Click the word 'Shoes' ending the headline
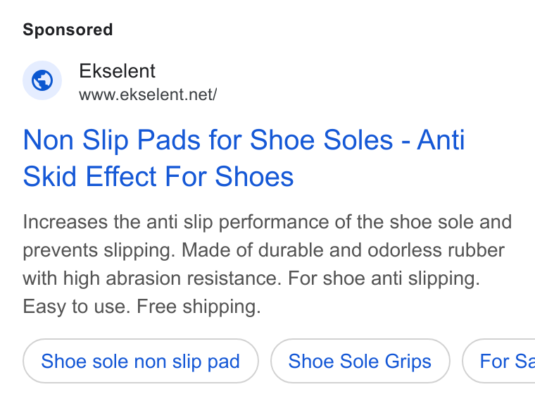The image size is (535, 406). [254, 176]
